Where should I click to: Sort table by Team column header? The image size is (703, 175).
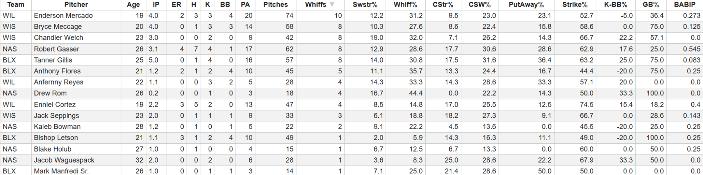tap(16, 5)
